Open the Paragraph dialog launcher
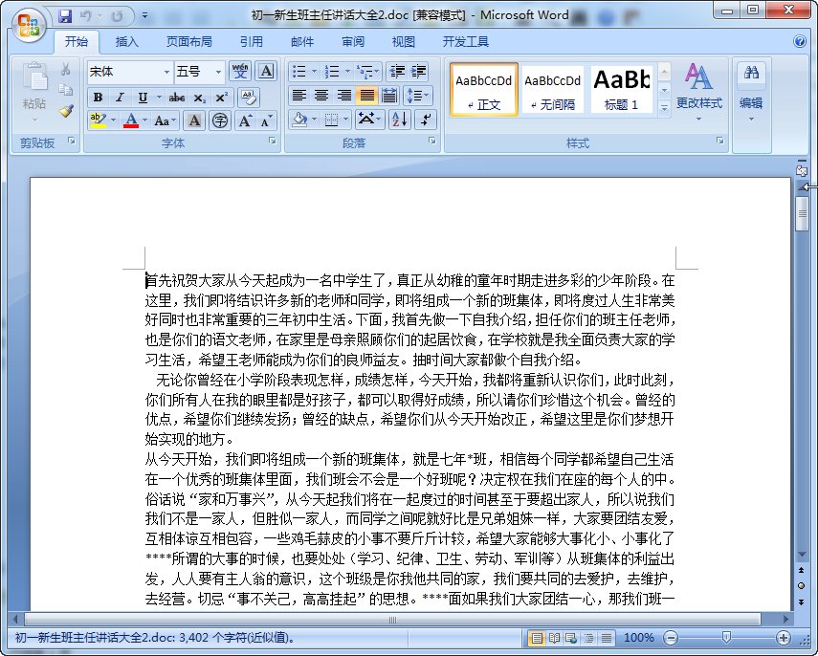This screenshot has width=818, height=656. tap(431, 141)
